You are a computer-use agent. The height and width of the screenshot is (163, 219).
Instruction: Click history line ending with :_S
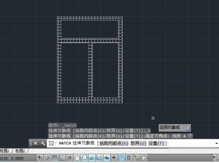[99, 131]
